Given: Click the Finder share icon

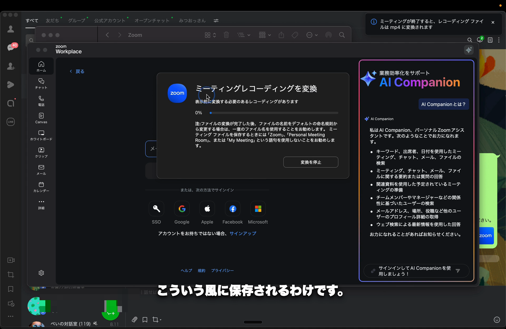Looking at the screenshot, I should pyautogui.click(x=281, y=35).
